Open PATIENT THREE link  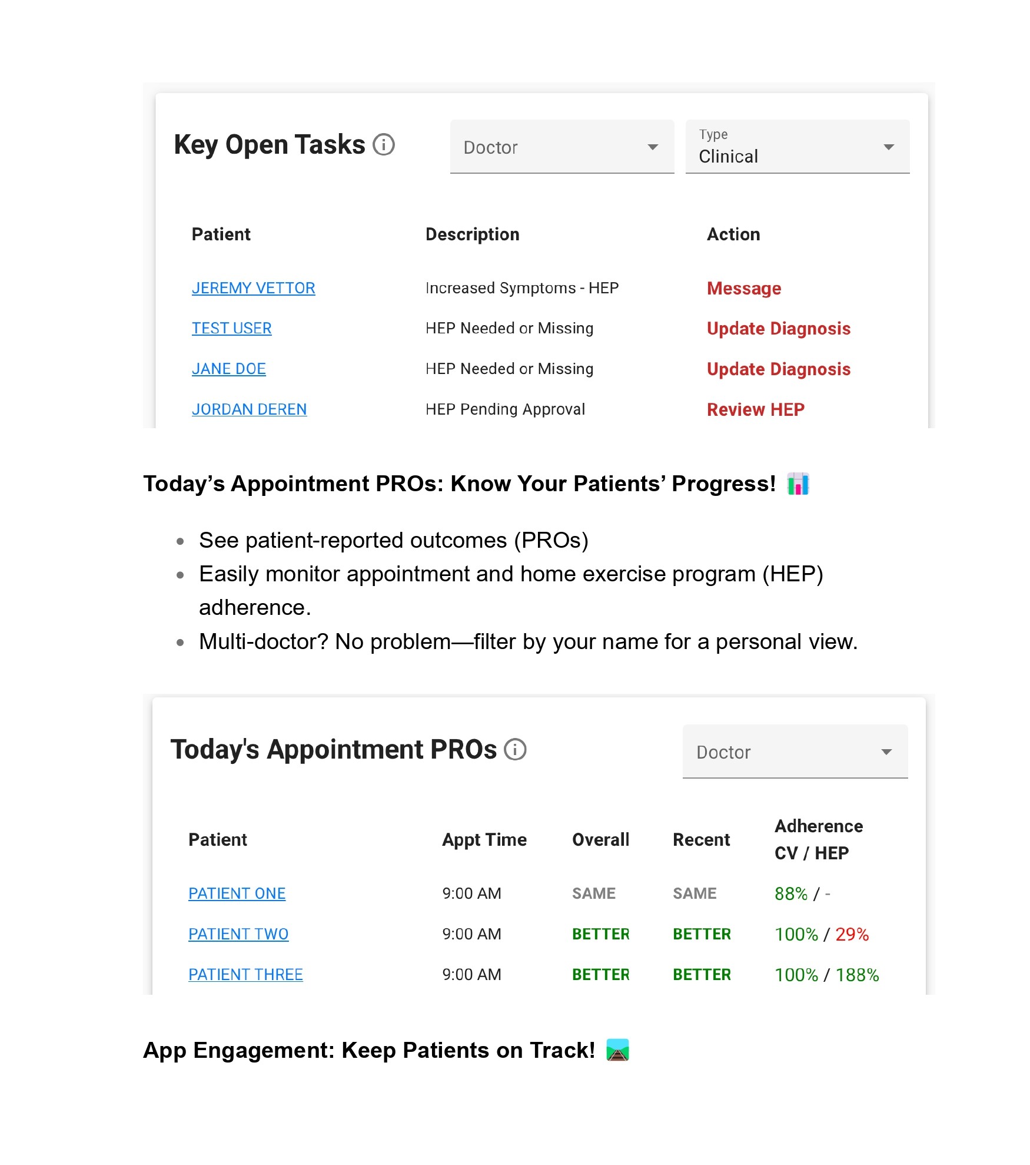pos(245,975)
